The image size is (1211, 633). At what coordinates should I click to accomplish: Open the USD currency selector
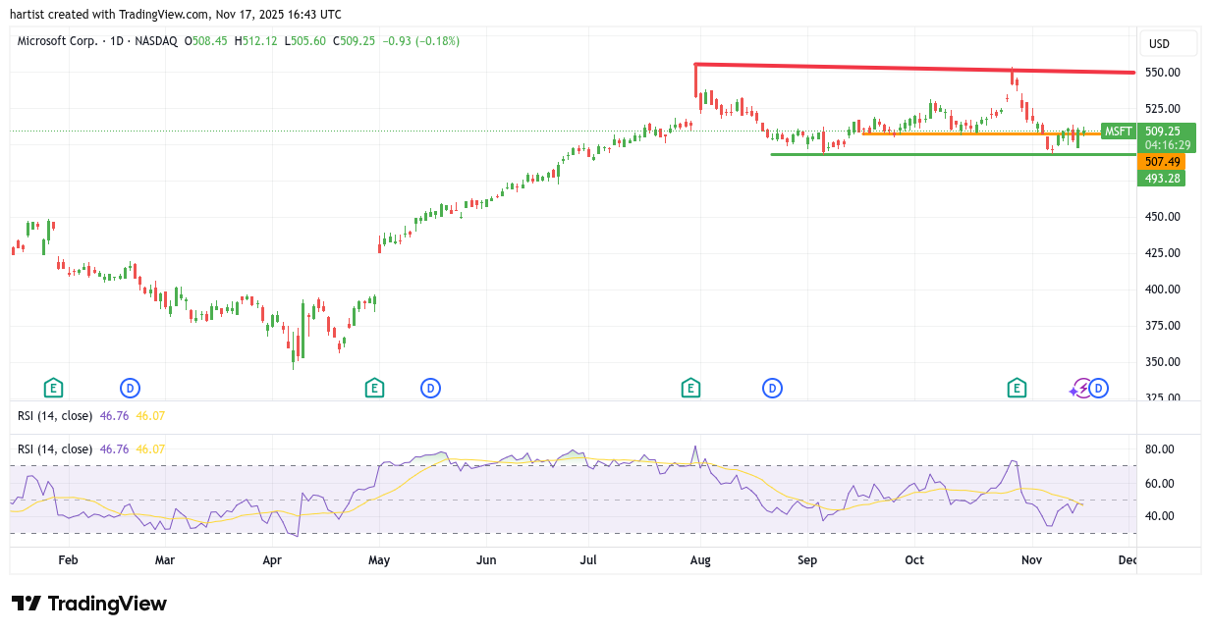pos(1168,43)
